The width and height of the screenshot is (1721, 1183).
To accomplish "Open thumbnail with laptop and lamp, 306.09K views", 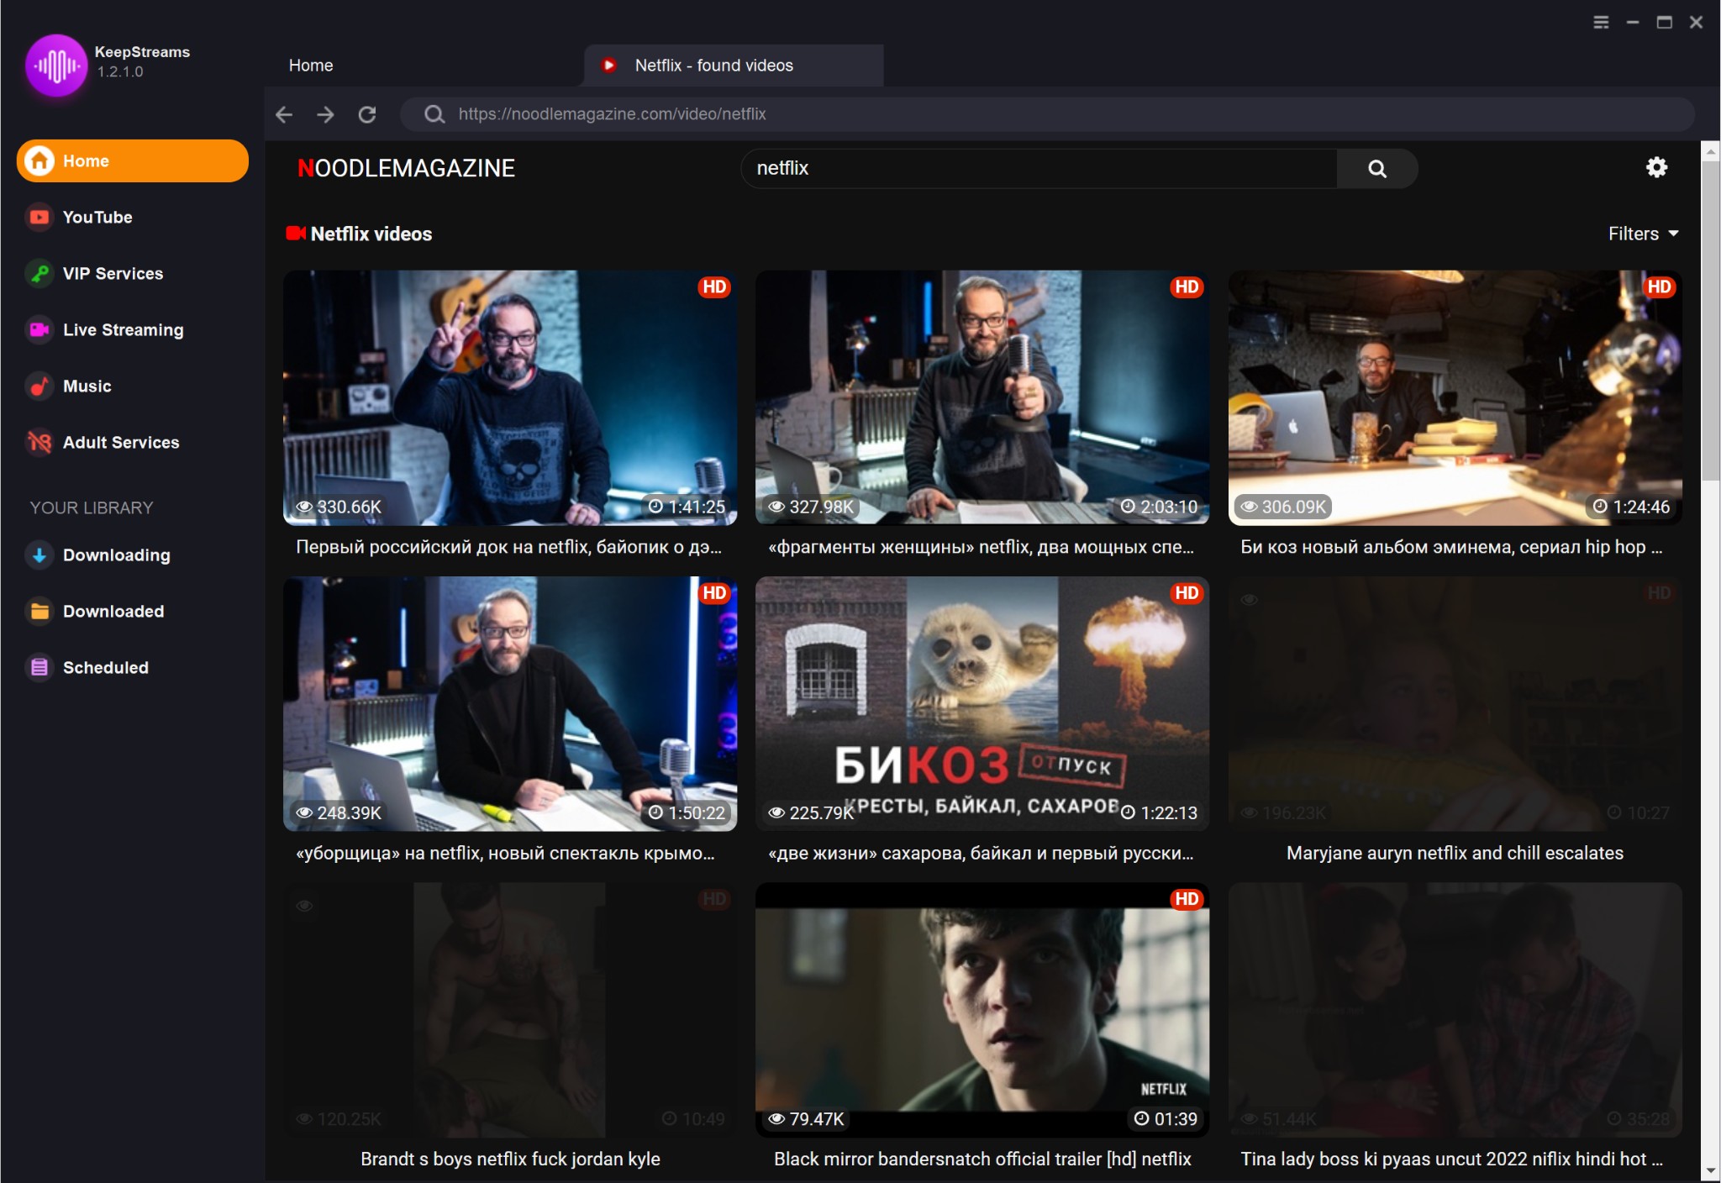I will point(1455,397).
